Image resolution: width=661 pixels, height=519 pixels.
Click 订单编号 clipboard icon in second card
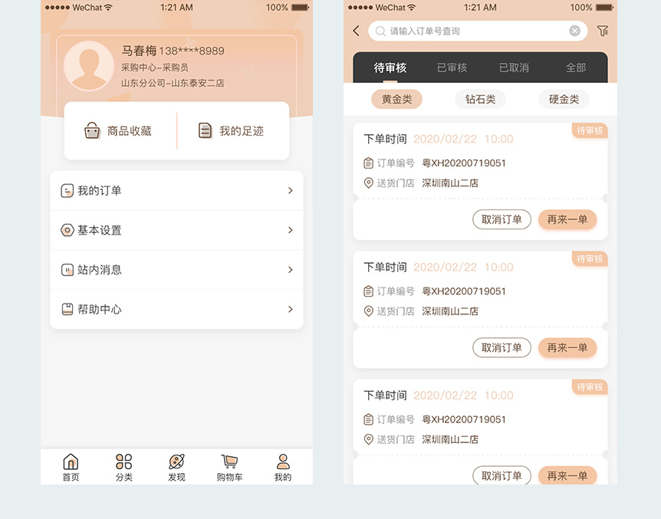(368, 291)
